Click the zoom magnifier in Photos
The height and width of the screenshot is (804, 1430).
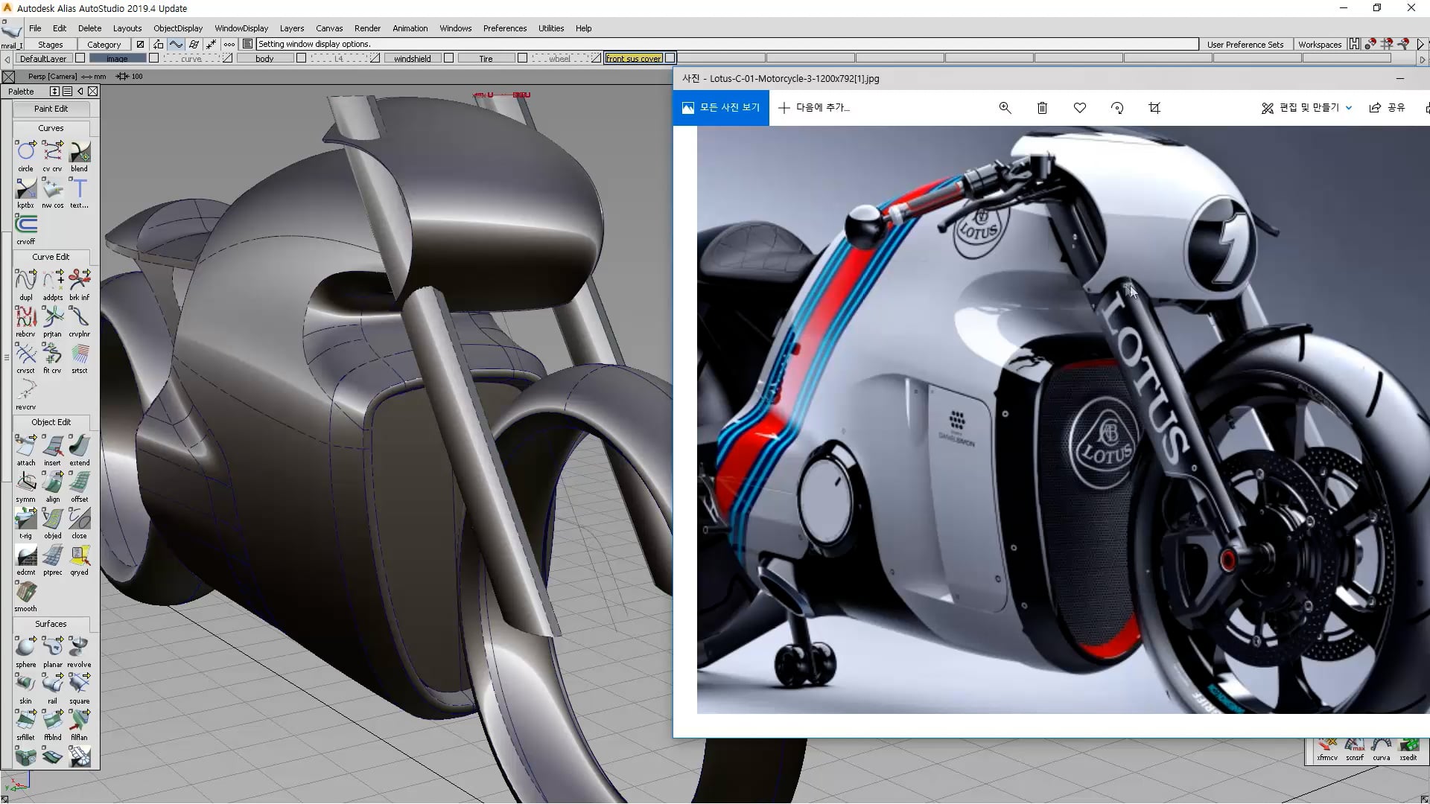pyautogui.click(x=1005, y=108)
